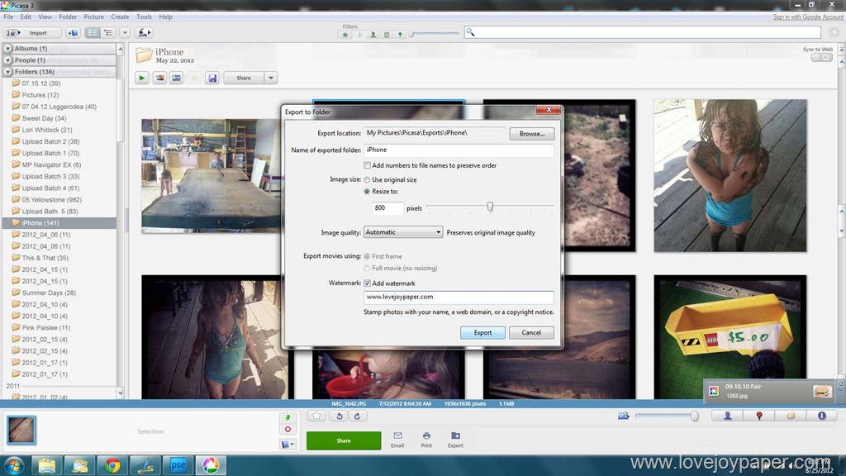Screen dimensions: 846x476
Task: Open Photoshop Elements from the taskbar
Action: point(178,464)
